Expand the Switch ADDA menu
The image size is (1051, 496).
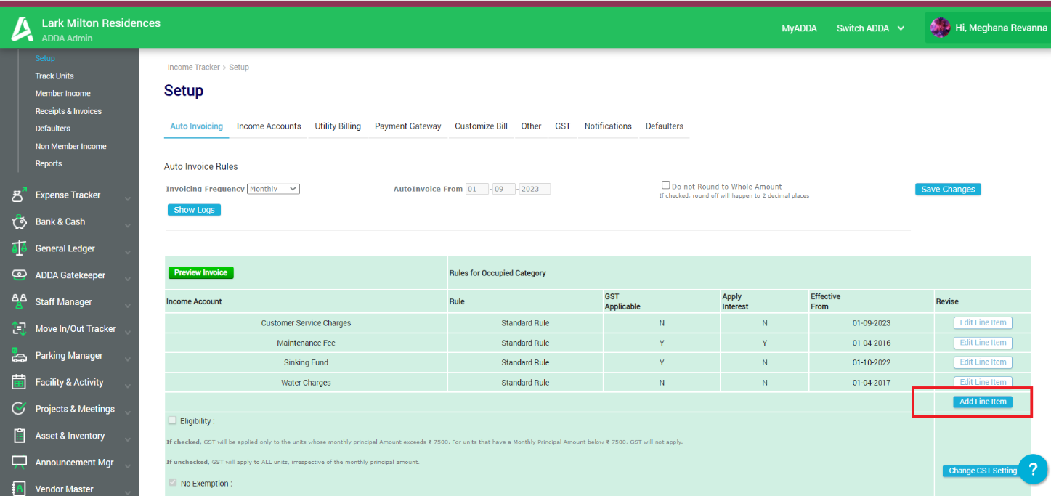tap(869, 28)
